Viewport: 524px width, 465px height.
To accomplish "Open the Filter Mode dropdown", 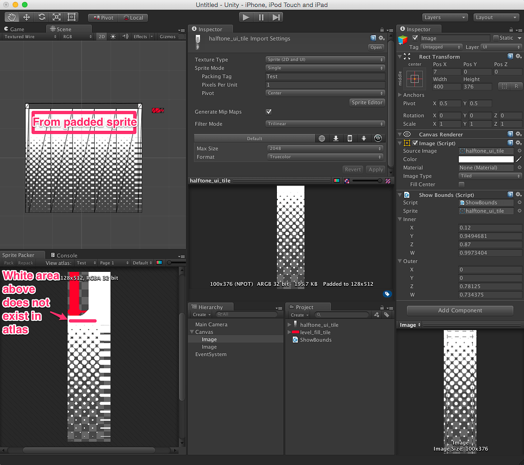I will (x=325, y=124).
